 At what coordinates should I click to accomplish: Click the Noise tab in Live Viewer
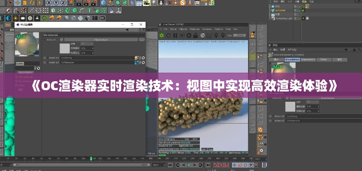coord(210,149)
